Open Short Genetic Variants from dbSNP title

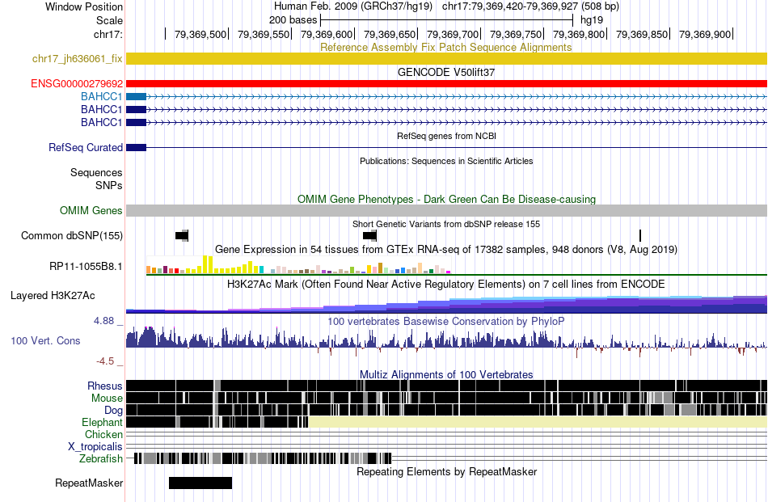click(x=446, y=224)
